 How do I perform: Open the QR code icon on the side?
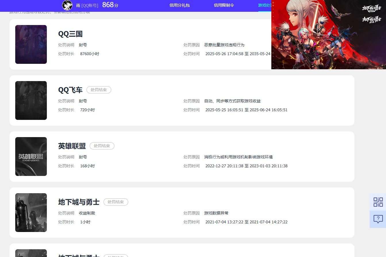pyautogui.click(x=378, y=202)
